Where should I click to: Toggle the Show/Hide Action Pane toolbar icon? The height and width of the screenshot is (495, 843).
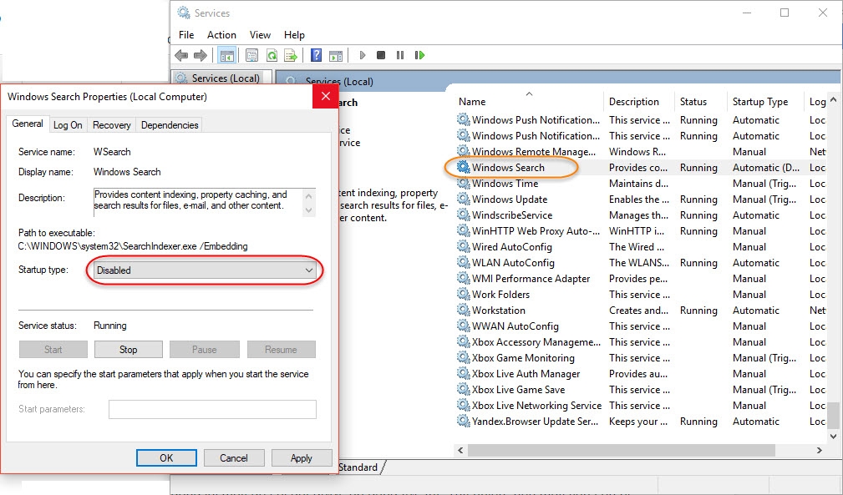click(x=336, y=55)
